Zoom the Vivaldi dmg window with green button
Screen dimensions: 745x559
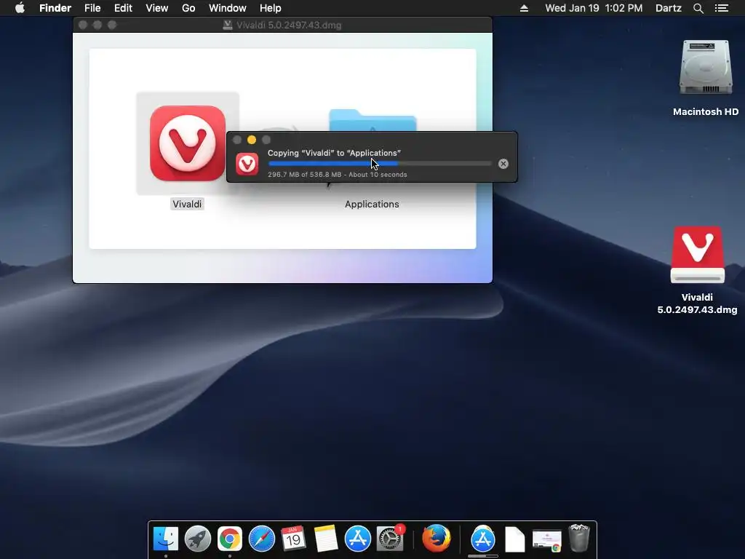(x=112, y=25)
